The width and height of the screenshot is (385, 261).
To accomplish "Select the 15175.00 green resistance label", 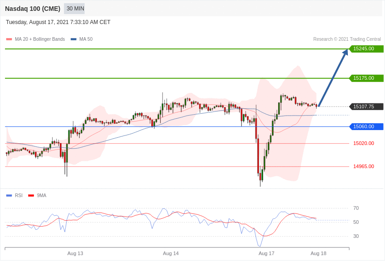I will pos(366,78).
